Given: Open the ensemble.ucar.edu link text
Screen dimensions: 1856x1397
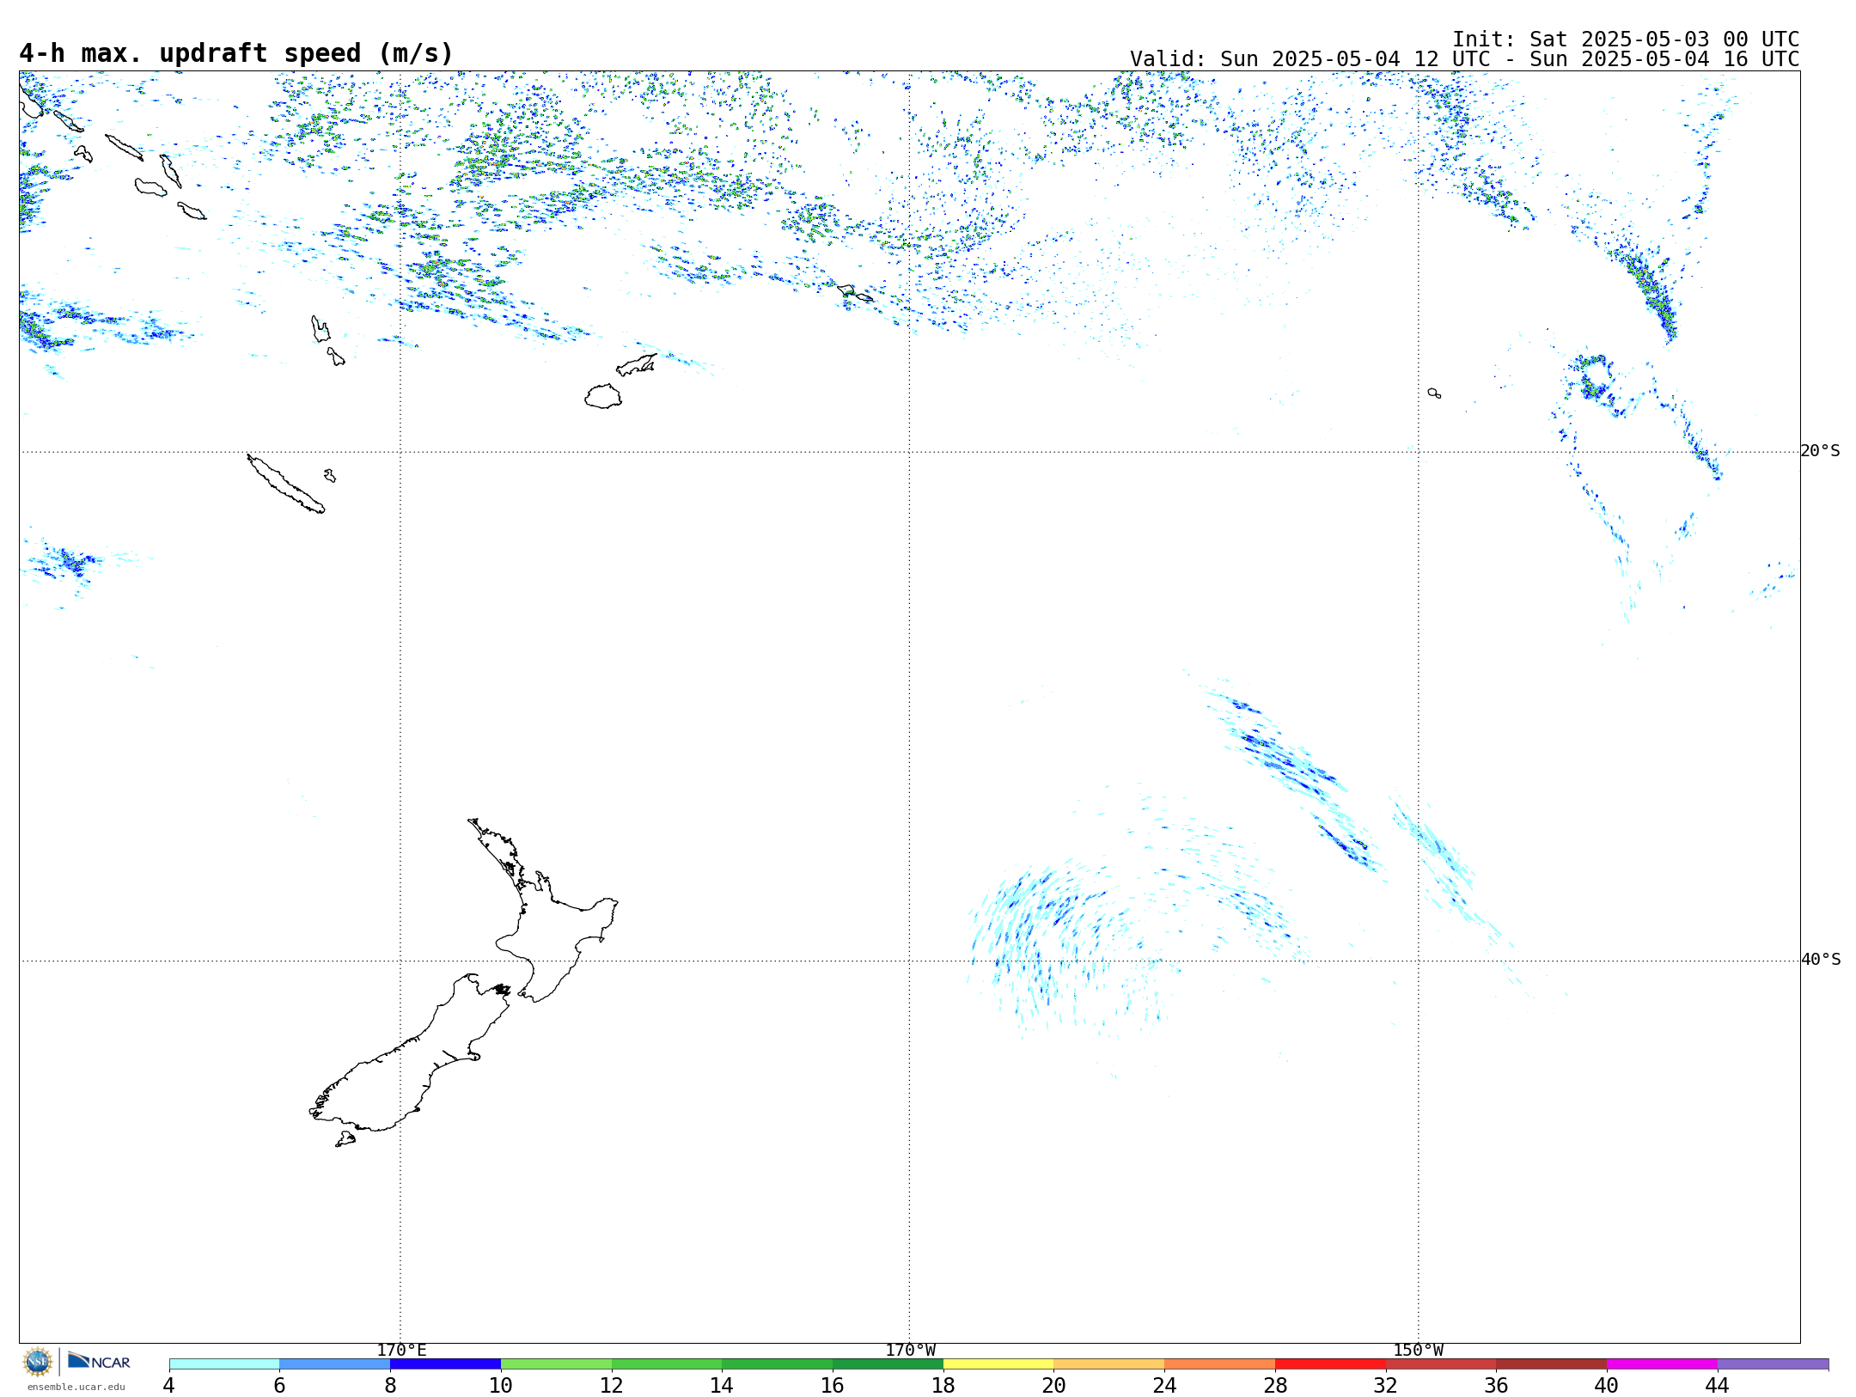Looking at the screenshot, I should pyautogui.click(x=76, y=1387).
